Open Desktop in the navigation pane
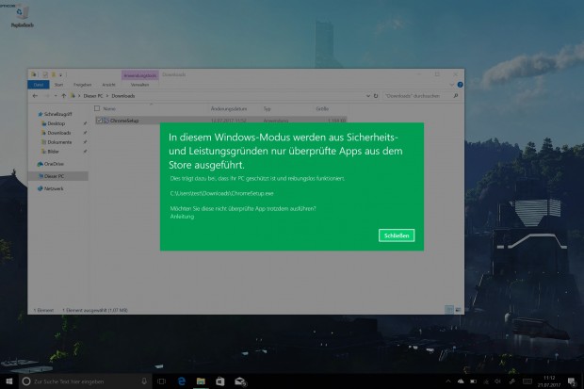The image size is (584, 389). coord(53,123)
